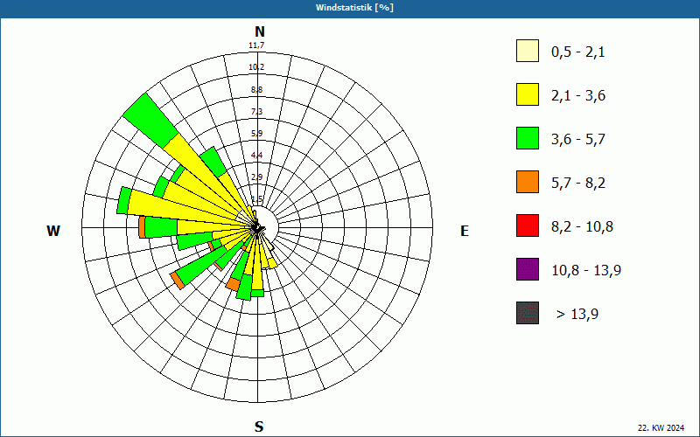The width and height of the screenshot is (700, 437).
Task: Click the '7,3' ring scale value
Action: [256, 112]
